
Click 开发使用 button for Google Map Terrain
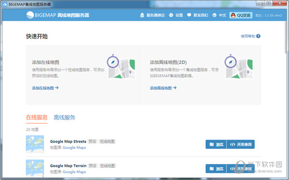tap(241, 168)
